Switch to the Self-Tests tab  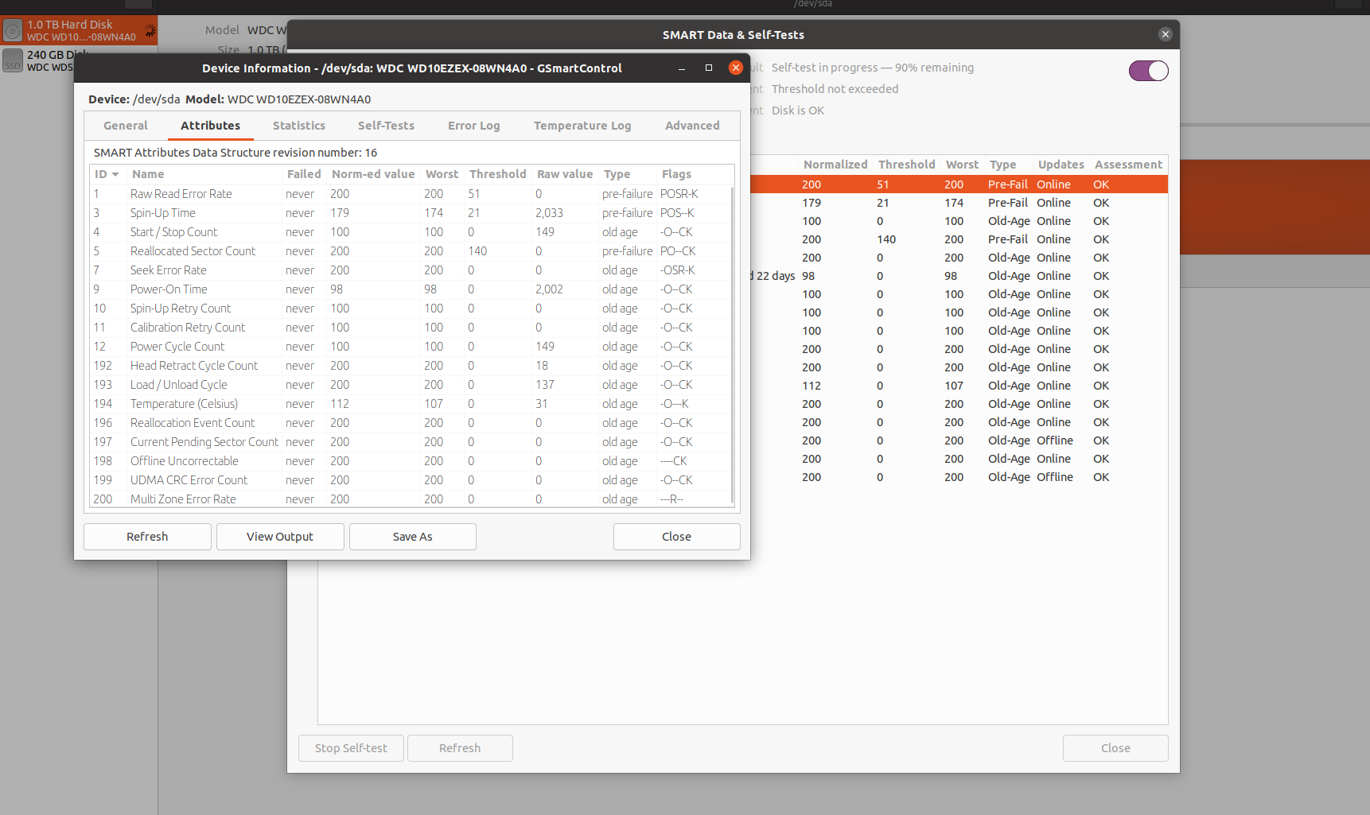(386, 126)
